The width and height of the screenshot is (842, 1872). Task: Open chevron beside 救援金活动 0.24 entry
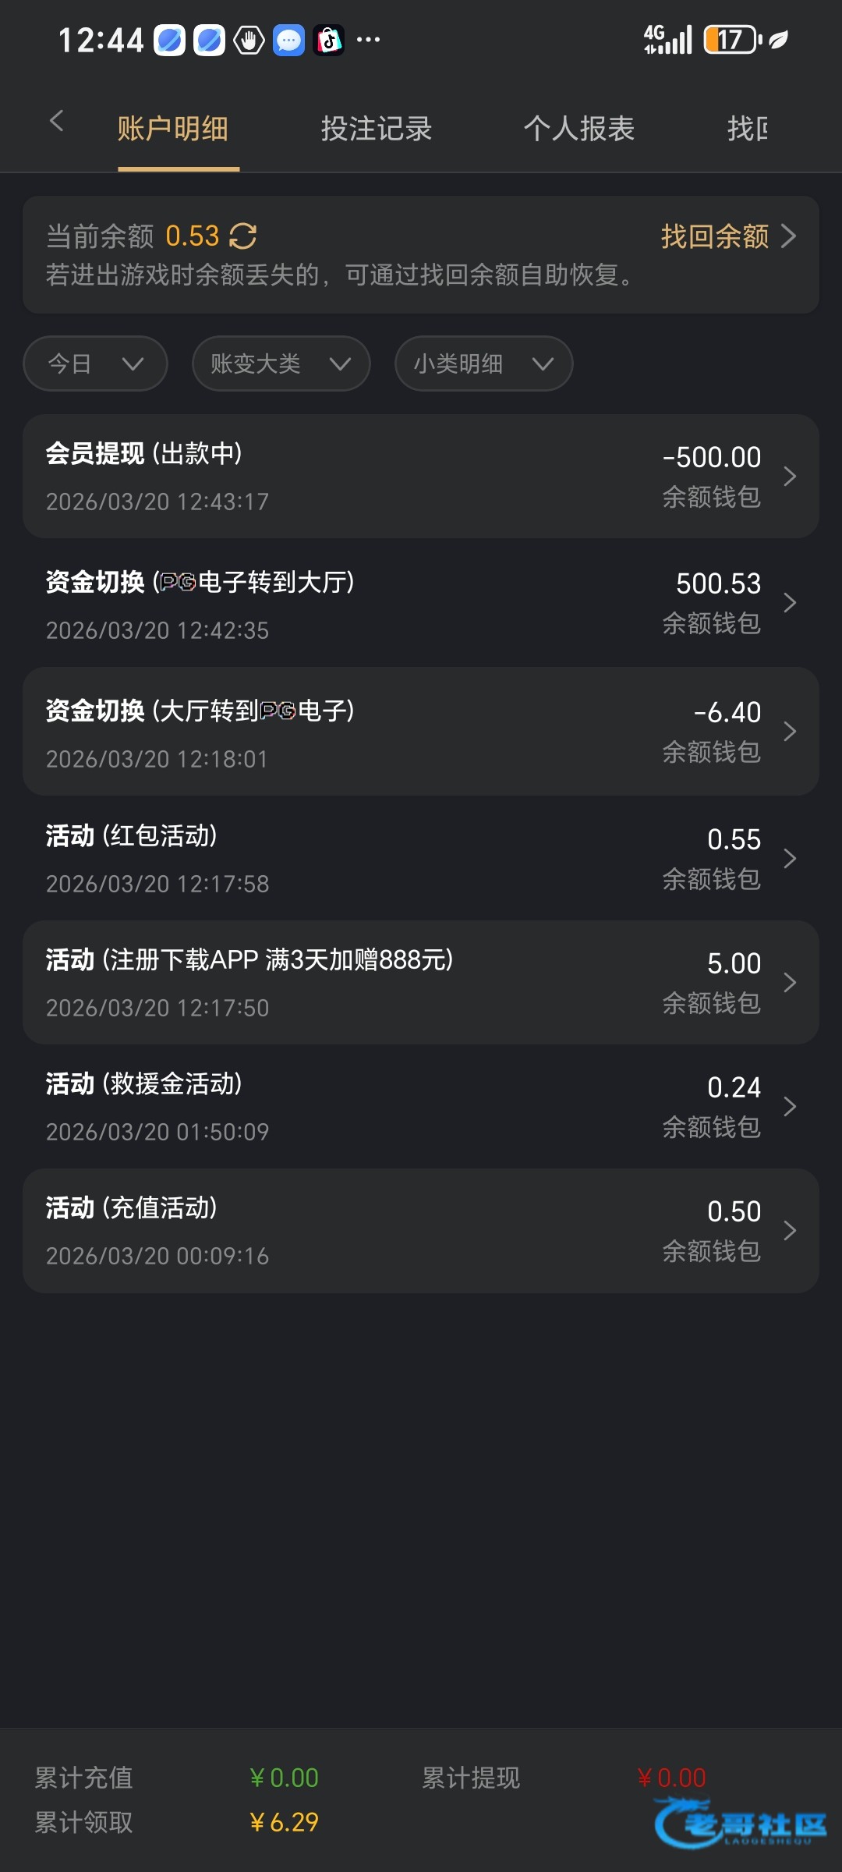[789, 1107]
